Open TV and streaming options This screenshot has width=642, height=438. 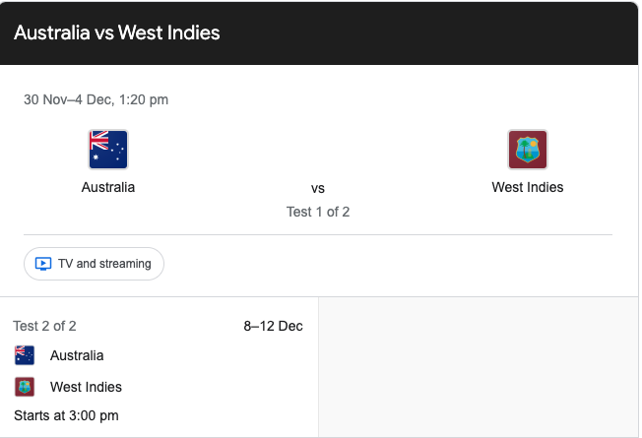click(x=95, y=264)
